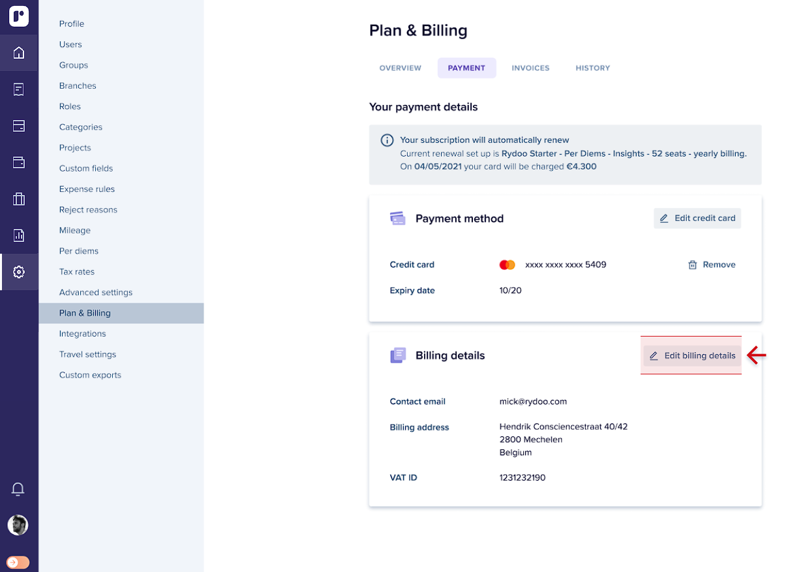This screenshot has width=788, height=572.
Task: Open the travel luggage icon
Action: tap(19, 199)
